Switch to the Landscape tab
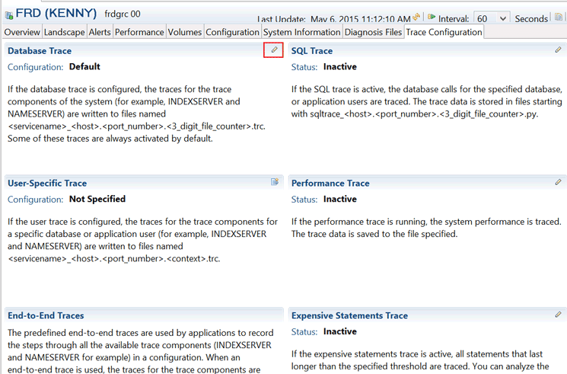Image resolution: width=567 pixels, height=374 pixels. [x=65, y=32]
